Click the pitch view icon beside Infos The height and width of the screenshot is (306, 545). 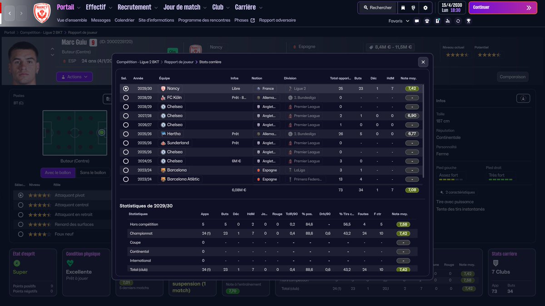click(x=523, y=98)
